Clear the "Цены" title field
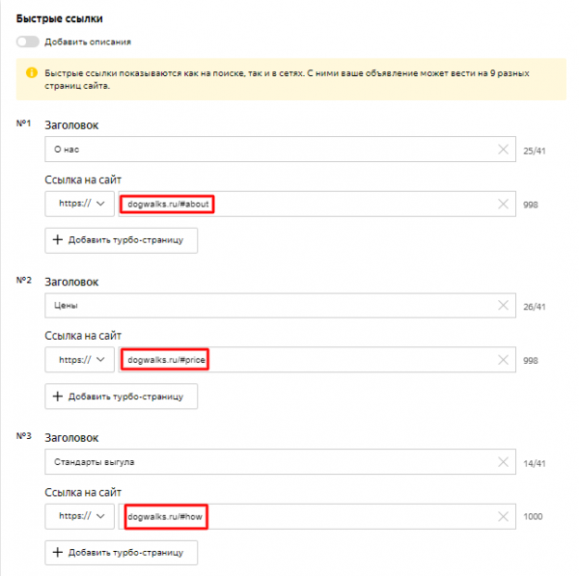This screenshot has height=576, width=579. pyautogui.click(x=503, y=305)
